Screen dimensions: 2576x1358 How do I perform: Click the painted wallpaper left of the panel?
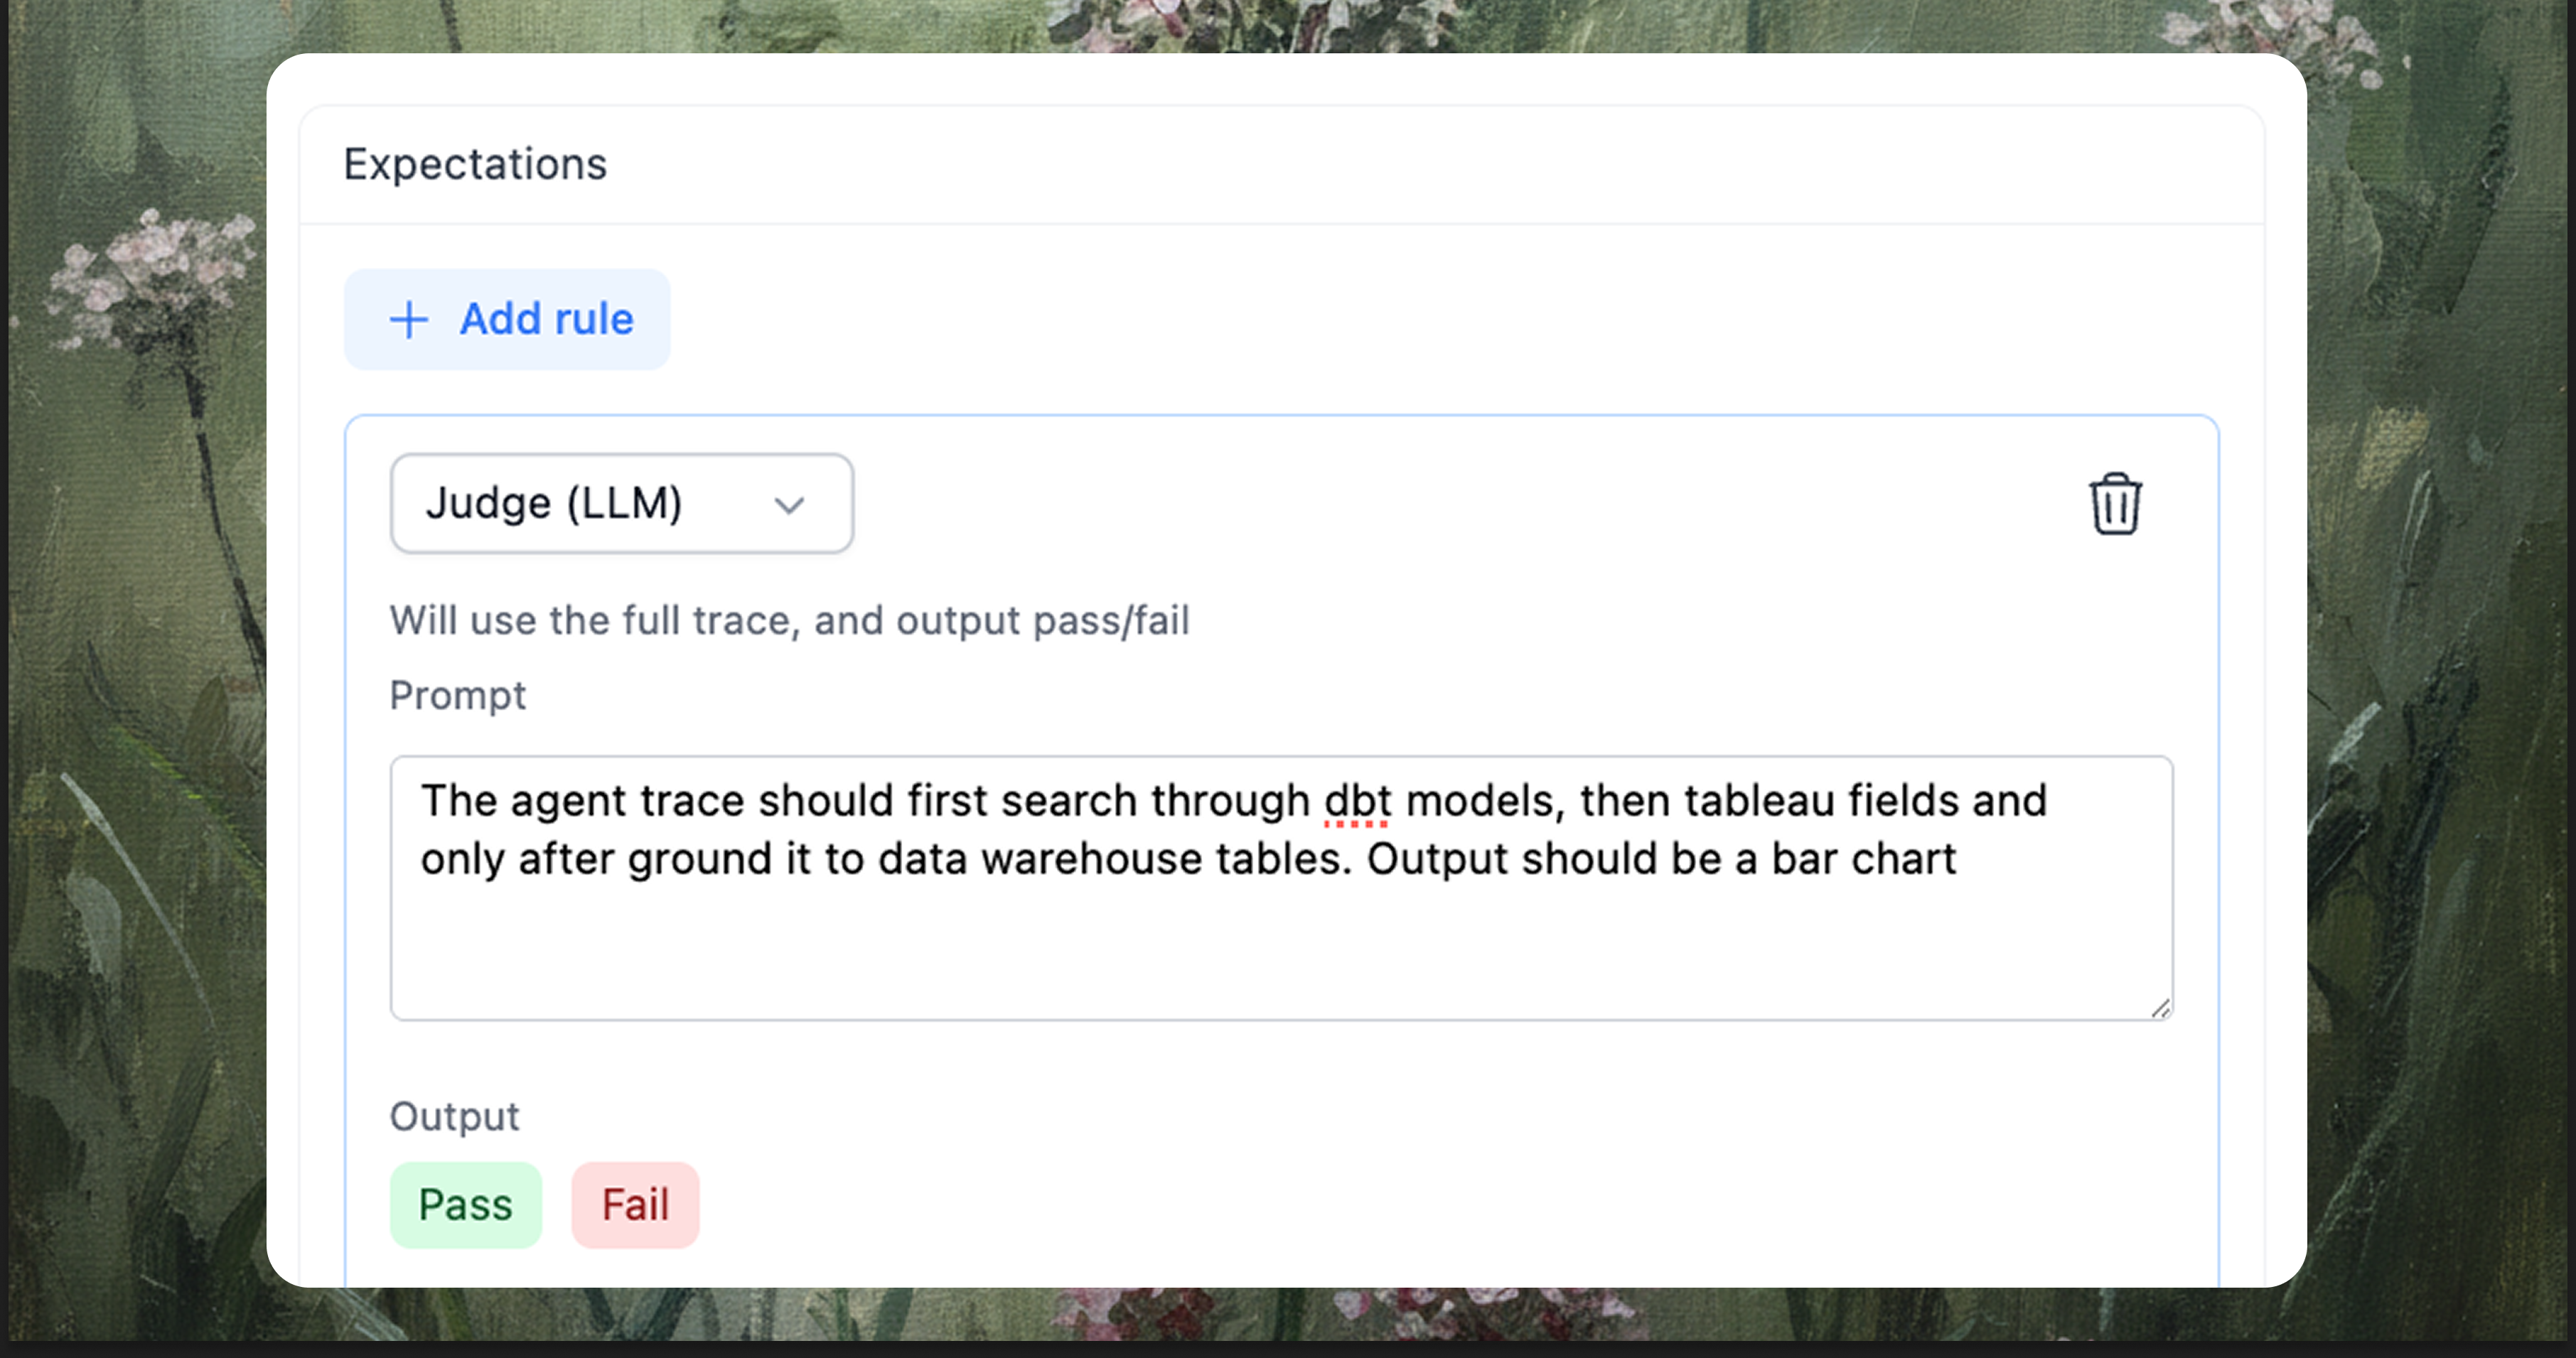pos(130,700)
